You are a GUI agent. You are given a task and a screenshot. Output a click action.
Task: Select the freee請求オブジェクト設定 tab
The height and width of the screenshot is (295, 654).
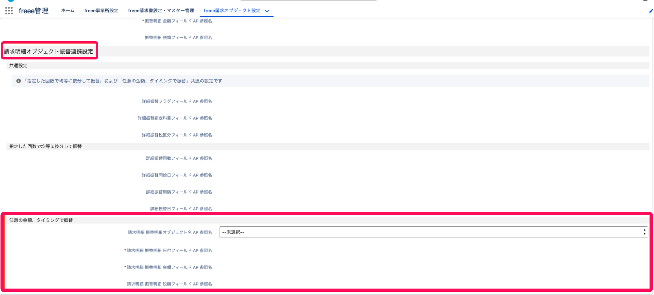pyautogui.click(x=232, y=10)
